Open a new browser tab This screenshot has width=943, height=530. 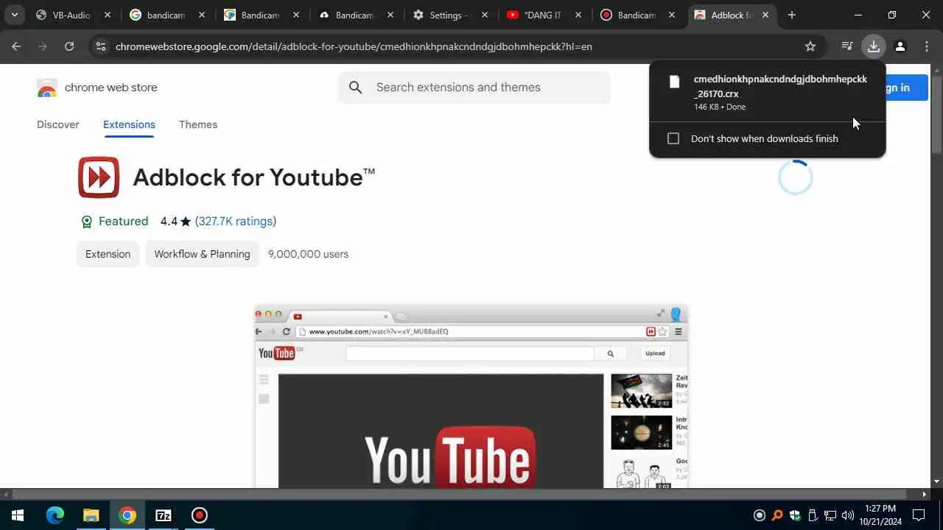pyautogui.click(x=792, y=15)
